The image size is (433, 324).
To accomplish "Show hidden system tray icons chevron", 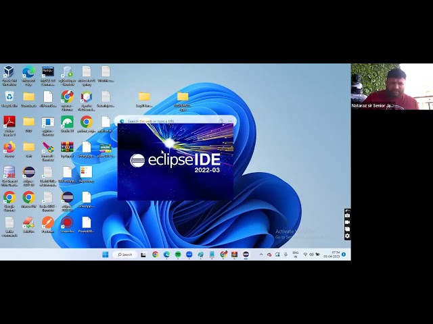I will 261,254.
